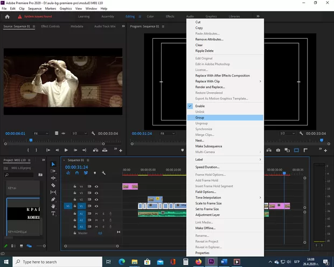Mute audio track A1
334x267 pixels.
[96, 213]
